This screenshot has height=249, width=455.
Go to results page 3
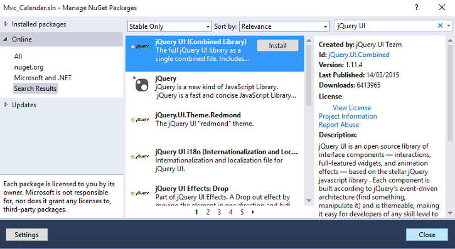tap(219, 212)
